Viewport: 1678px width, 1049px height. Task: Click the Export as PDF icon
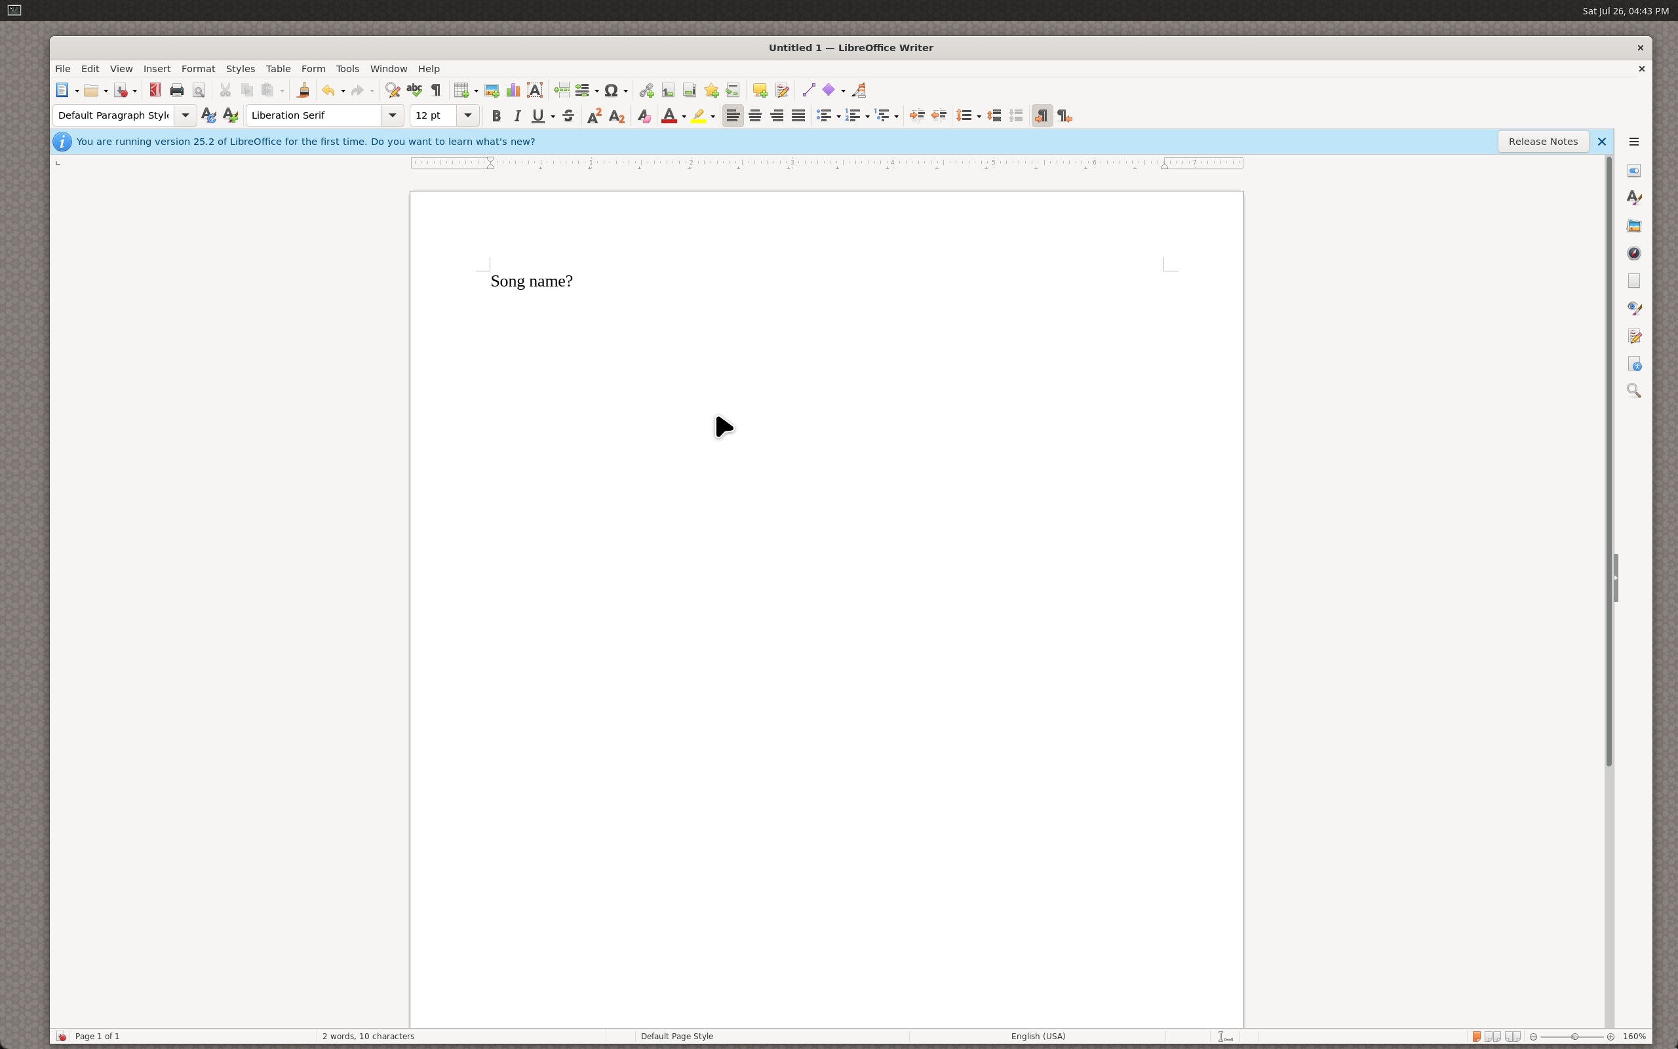[x=155, y=90]
